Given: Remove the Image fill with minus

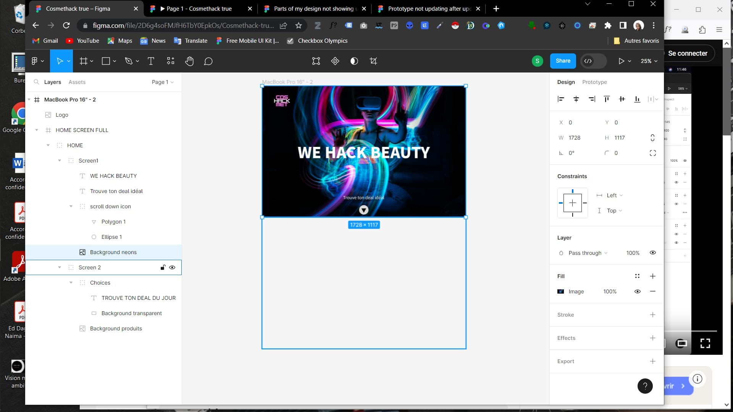Looking at the screenshot, I should coord(653,291).
